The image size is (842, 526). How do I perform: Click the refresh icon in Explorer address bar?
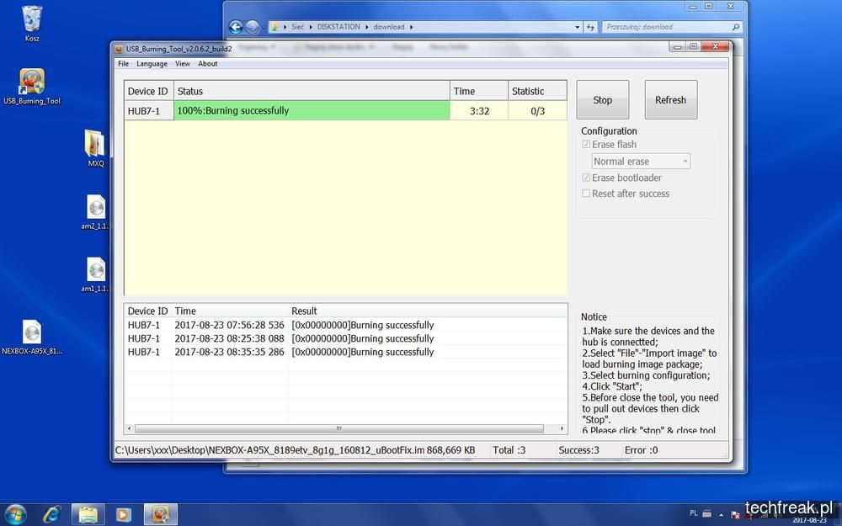[590, 27]
